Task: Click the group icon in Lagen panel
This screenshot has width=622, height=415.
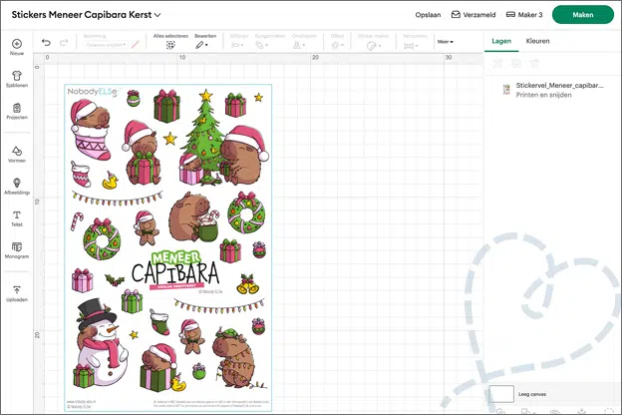Action: click(x=497, y=63)
